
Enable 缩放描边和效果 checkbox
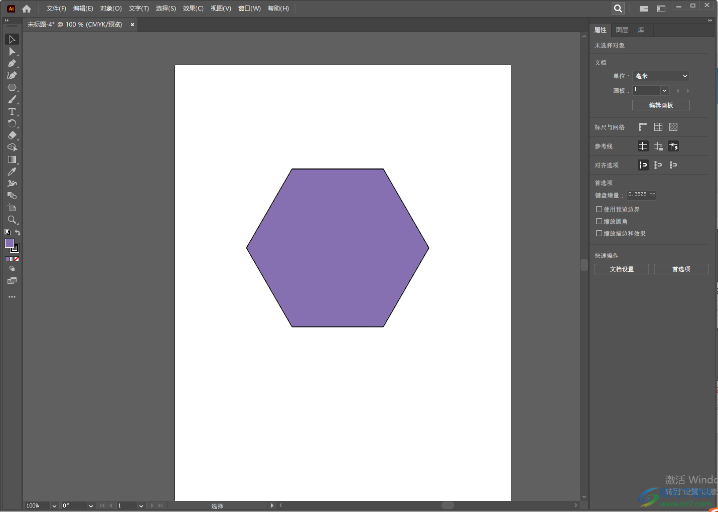point(599,233)
